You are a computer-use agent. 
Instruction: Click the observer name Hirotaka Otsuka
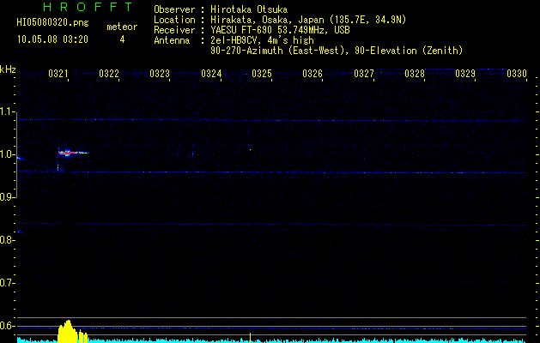249,9
